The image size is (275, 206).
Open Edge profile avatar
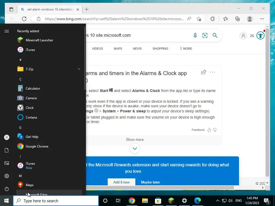[x=250, y=19]
